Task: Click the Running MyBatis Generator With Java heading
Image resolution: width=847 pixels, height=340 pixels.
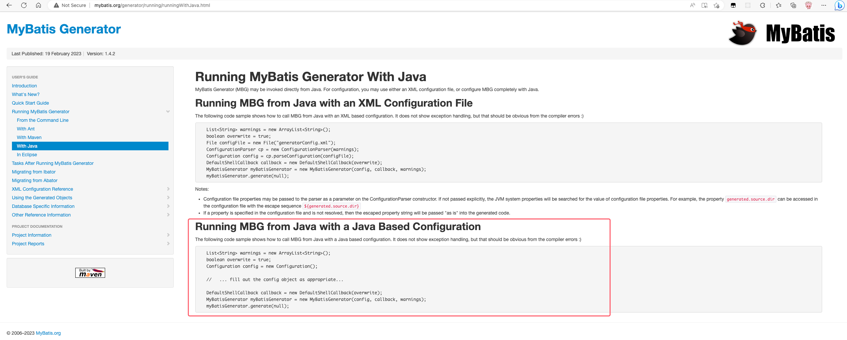Action: [310, 77]
